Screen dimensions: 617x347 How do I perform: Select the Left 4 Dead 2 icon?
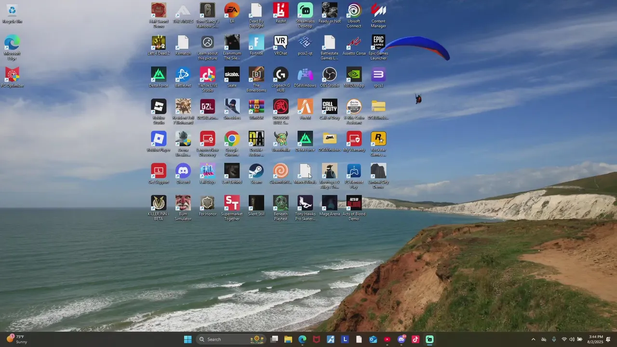[159, 46]
